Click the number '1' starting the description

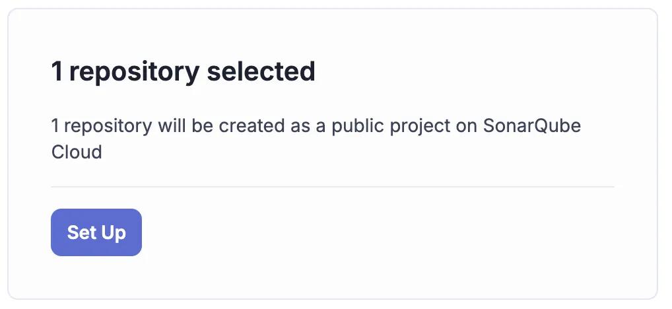click(55, 126)
